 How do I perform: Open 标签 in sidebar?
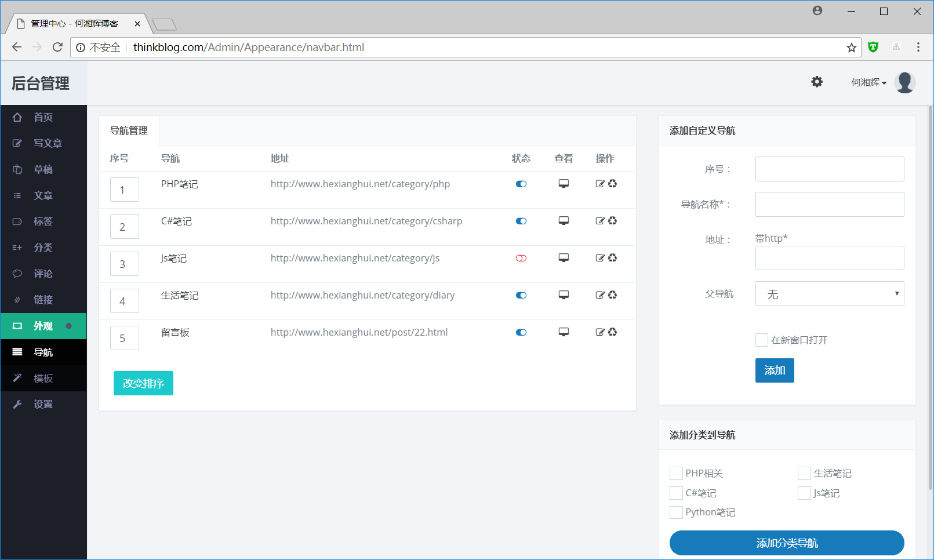43,221
